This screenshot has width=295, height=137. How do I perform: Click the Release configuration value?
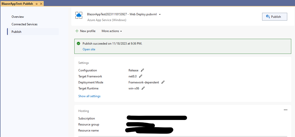[133, 70]
